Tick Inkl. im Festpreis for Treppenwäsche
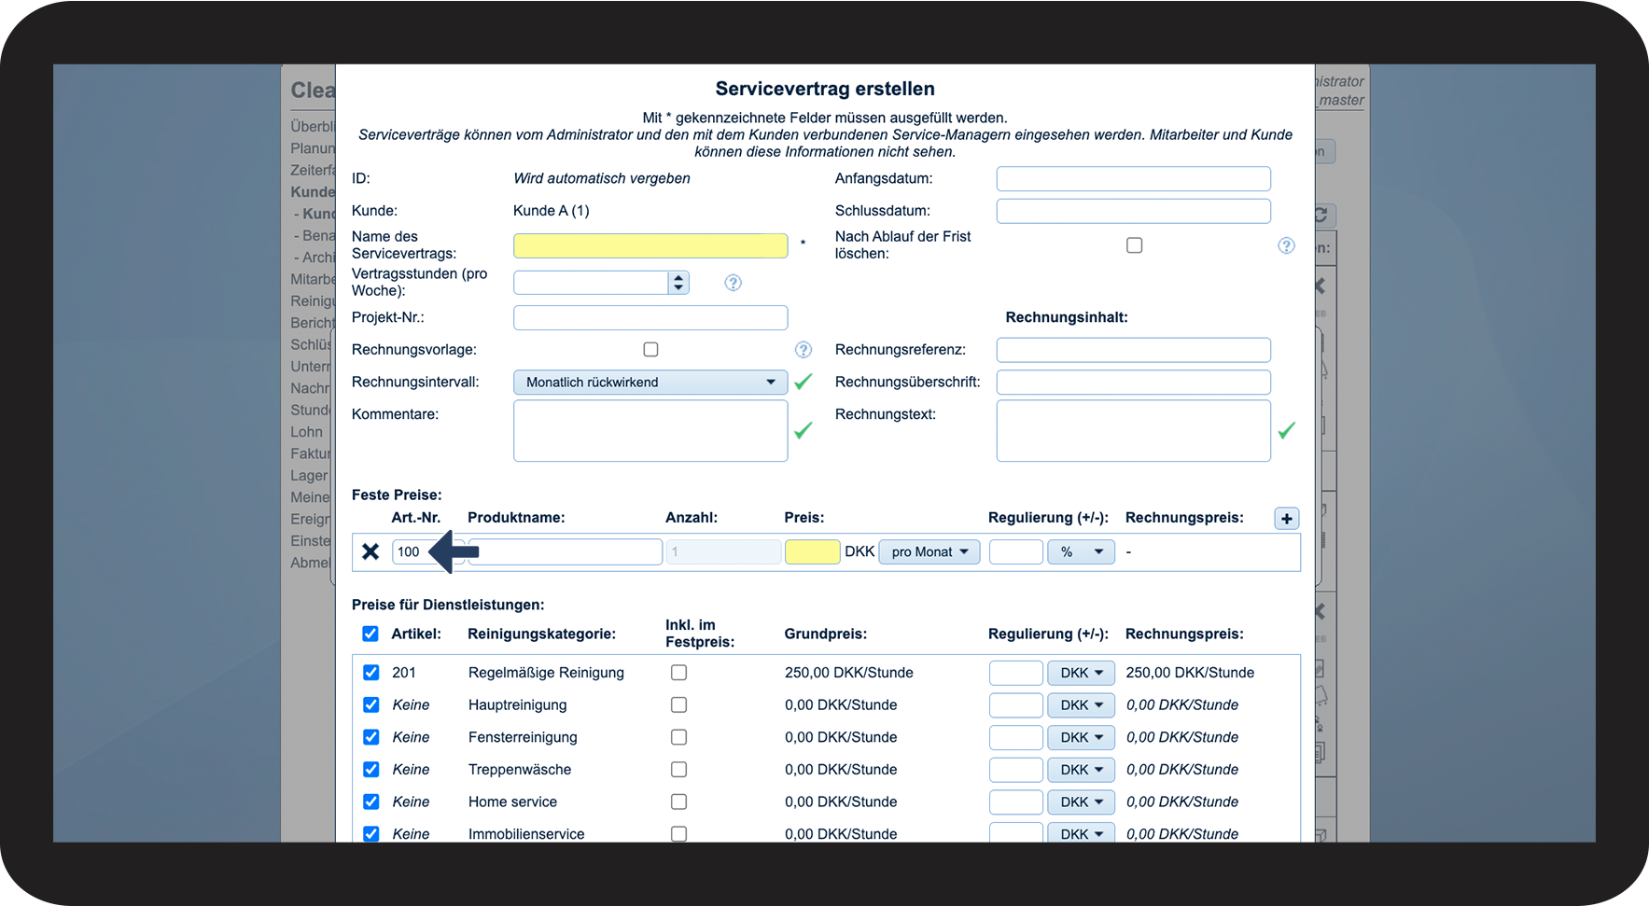Viewport: 1649px width, 906px height. point(678,770)
